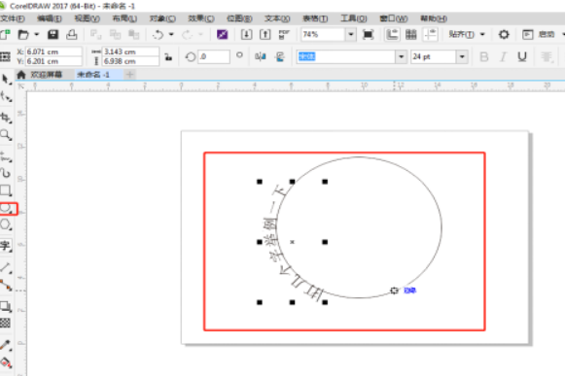The width and height of the screenshot is (565, 376).
Task: Click the 24 pt font size field
Action: tap(434, 57)
